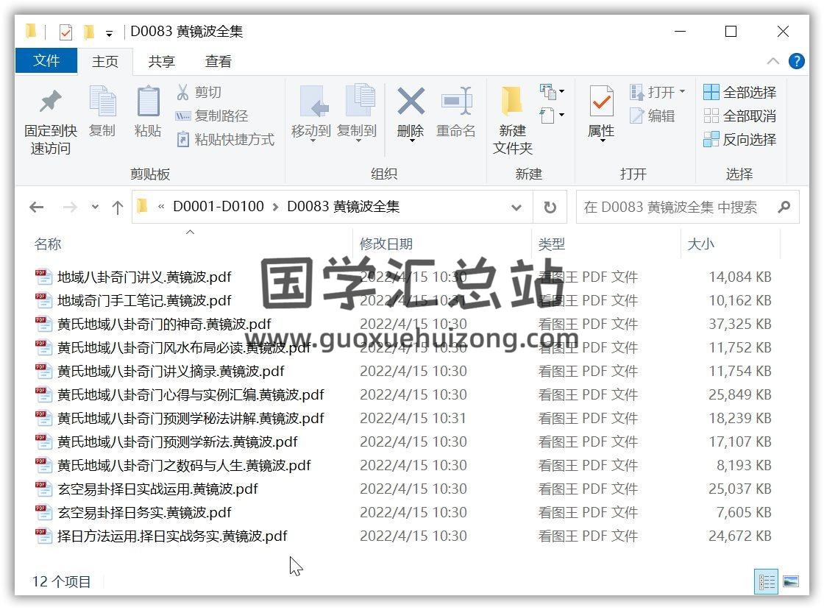Go Up one folder level arrow

pos(117,207)
